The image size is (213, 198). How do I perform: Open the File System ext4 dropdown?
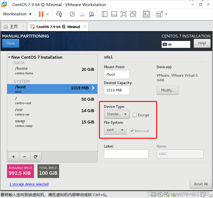(115, 130)
